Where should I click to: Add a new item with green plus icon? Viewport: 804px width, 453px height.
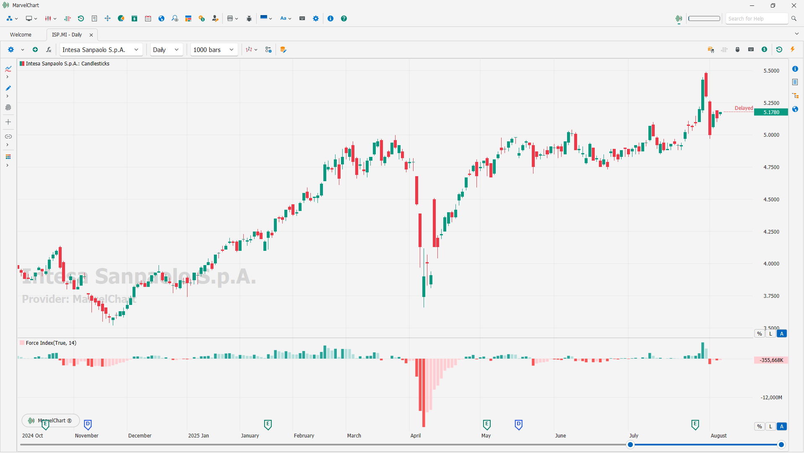click(35, 49)
